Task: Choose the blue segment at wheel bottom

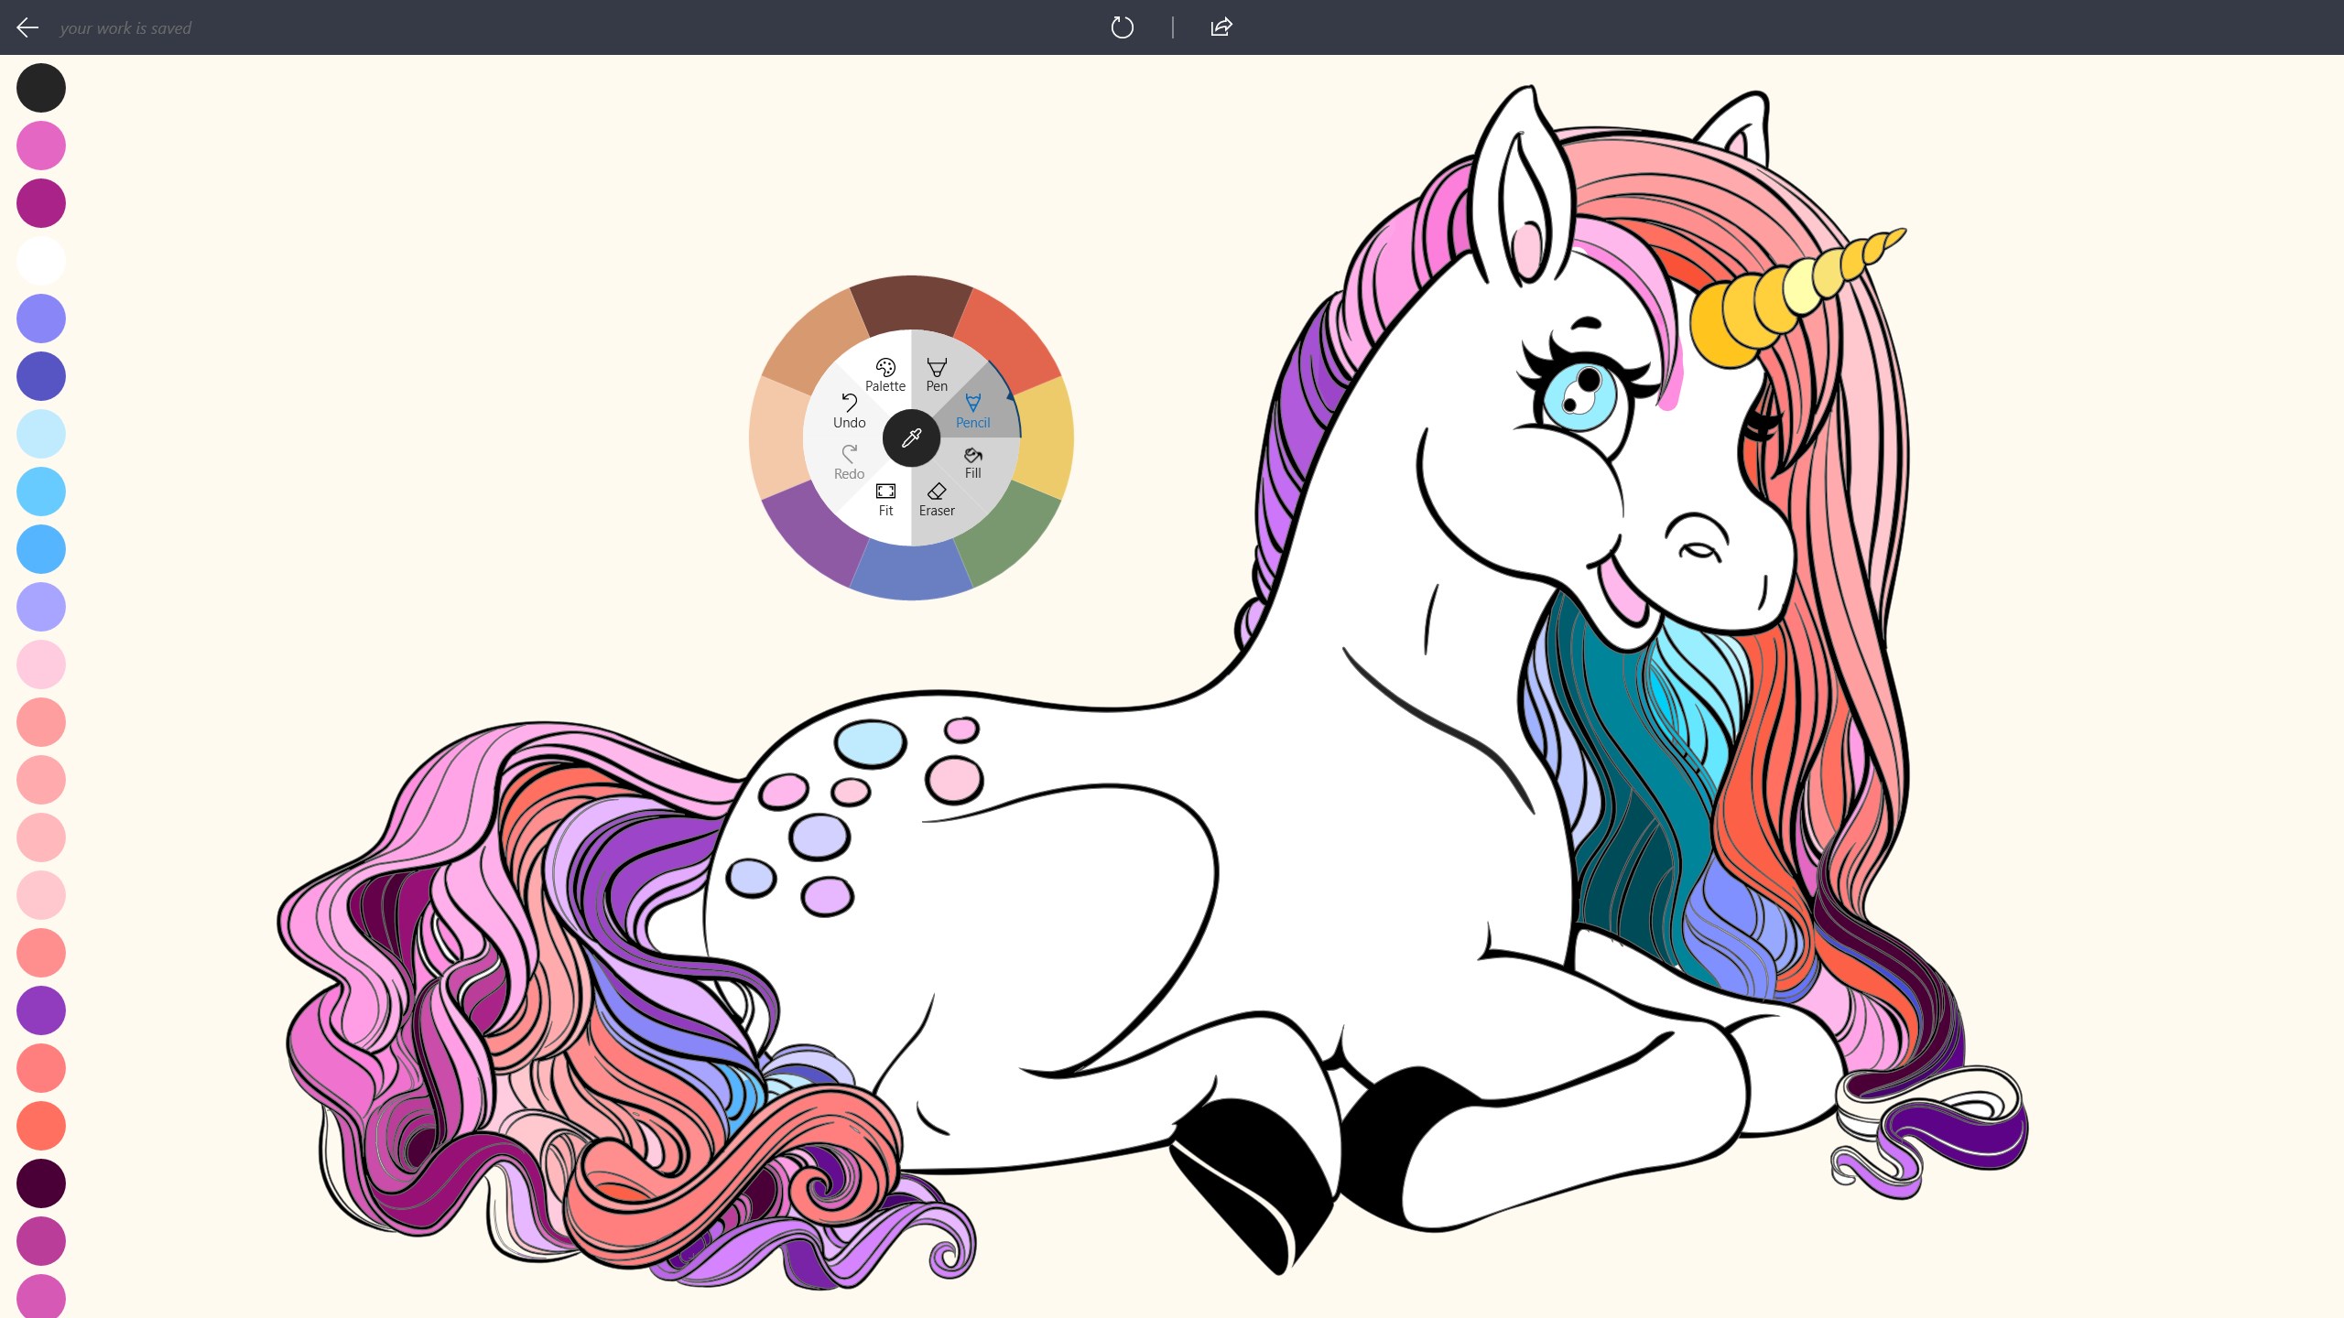Action: click(x=911, y=572)
